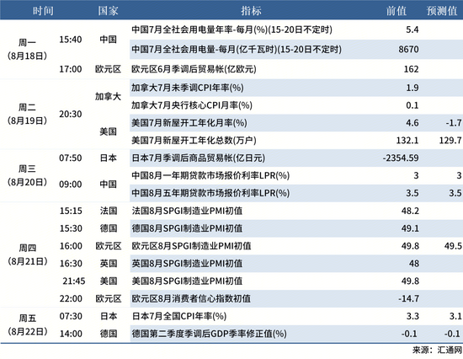Screen dimensions: 463x359
Task: Click the 17:00 time cell
Action: (70, 69)
